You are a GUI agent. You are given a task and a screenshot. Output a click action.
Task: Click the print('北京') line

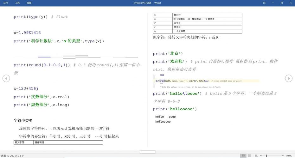[x=168, y=54]
